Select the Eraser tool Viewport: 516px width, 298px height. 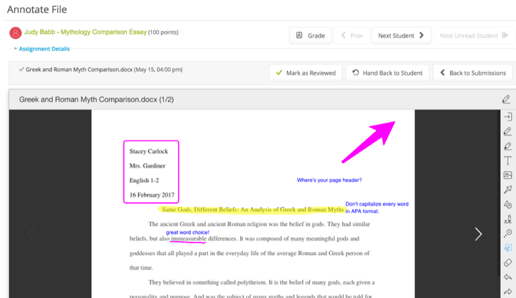(507, 263)
